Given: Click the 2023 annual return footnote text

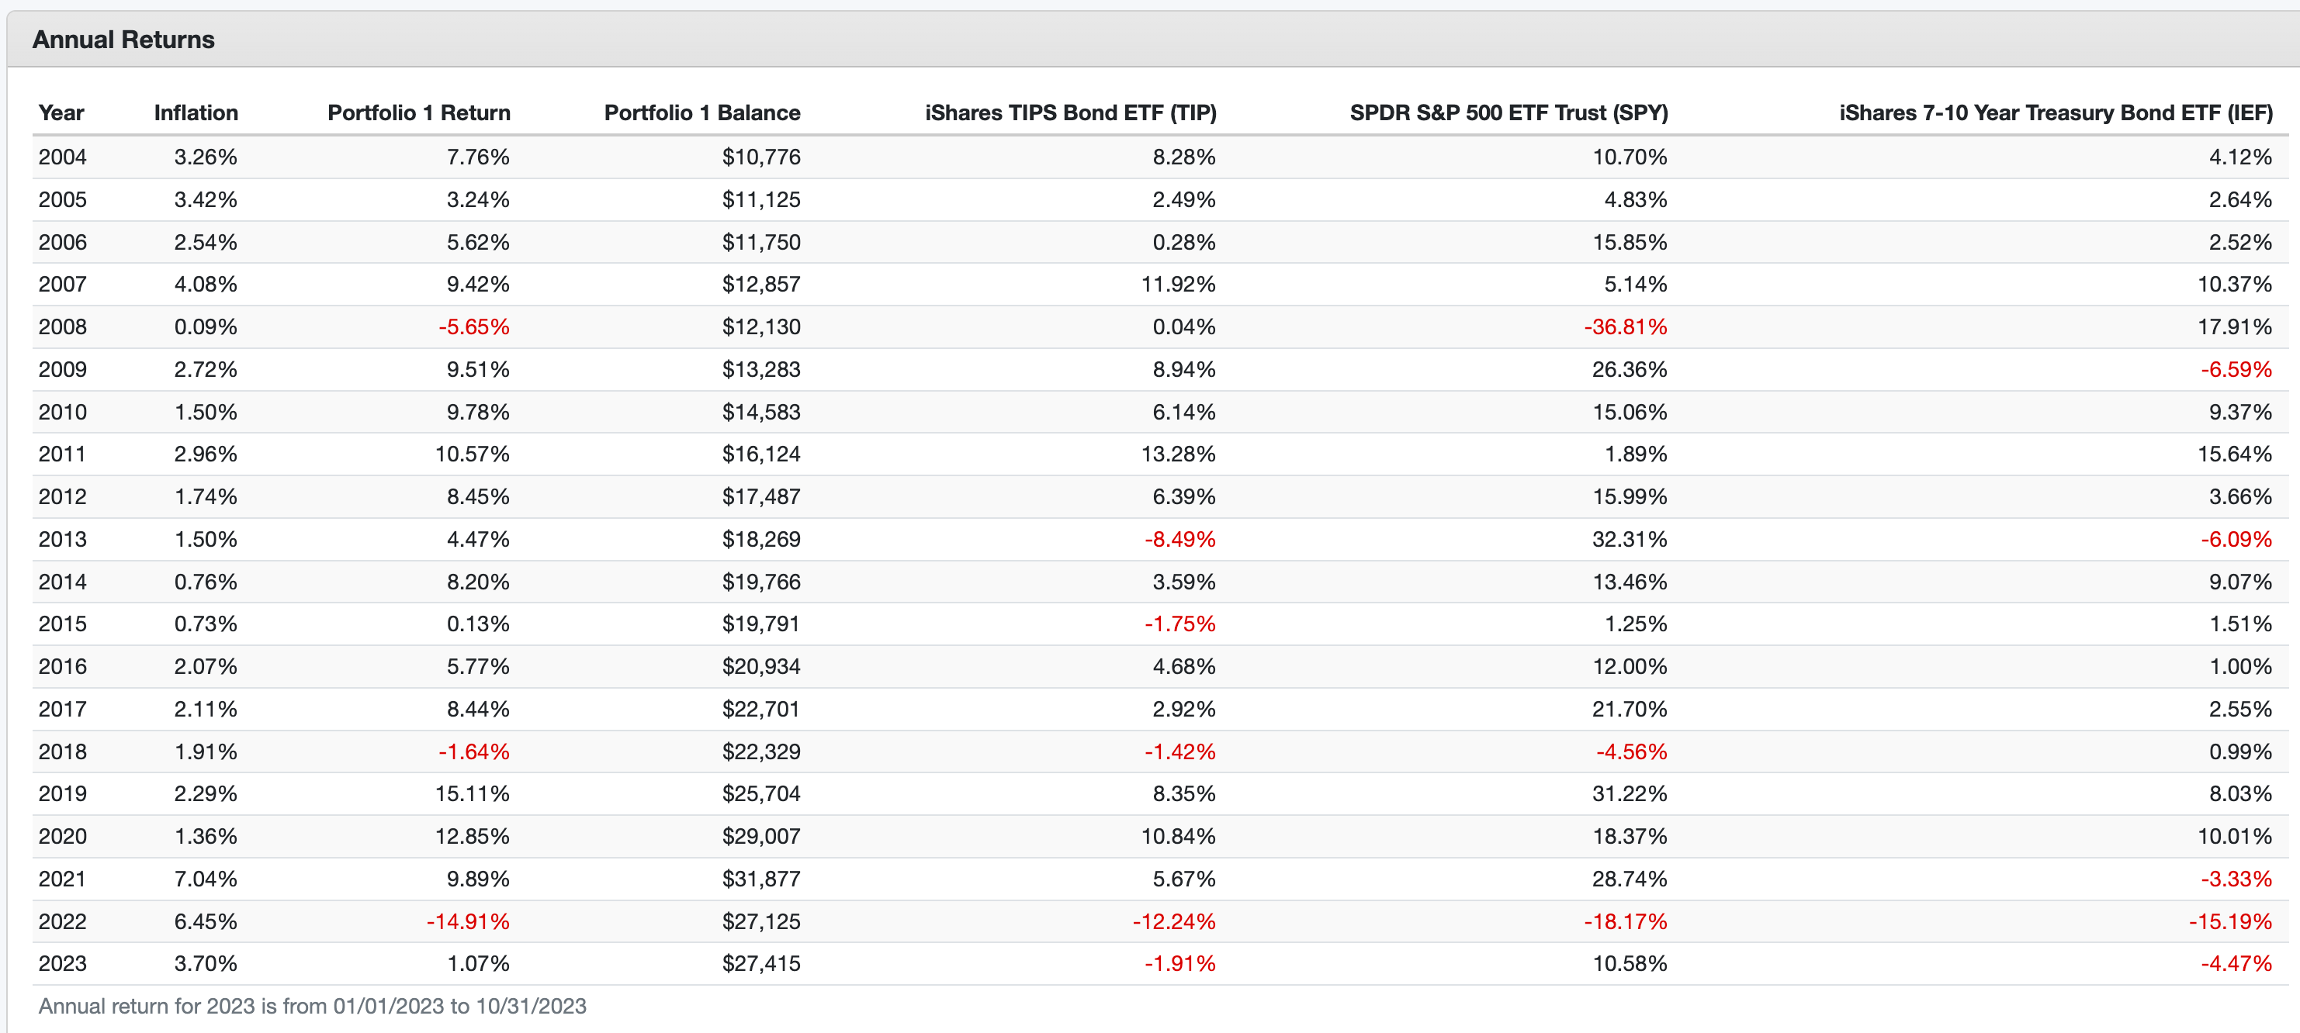Looking at the screenshot, I should click(313, 1006).
